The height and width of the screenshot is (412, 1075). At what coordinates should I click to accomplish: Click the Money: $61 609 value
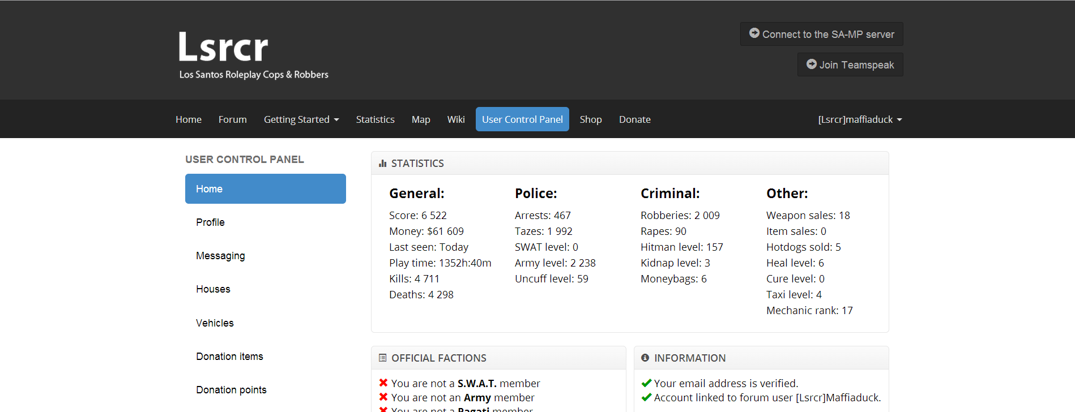(x=426, y=231)
